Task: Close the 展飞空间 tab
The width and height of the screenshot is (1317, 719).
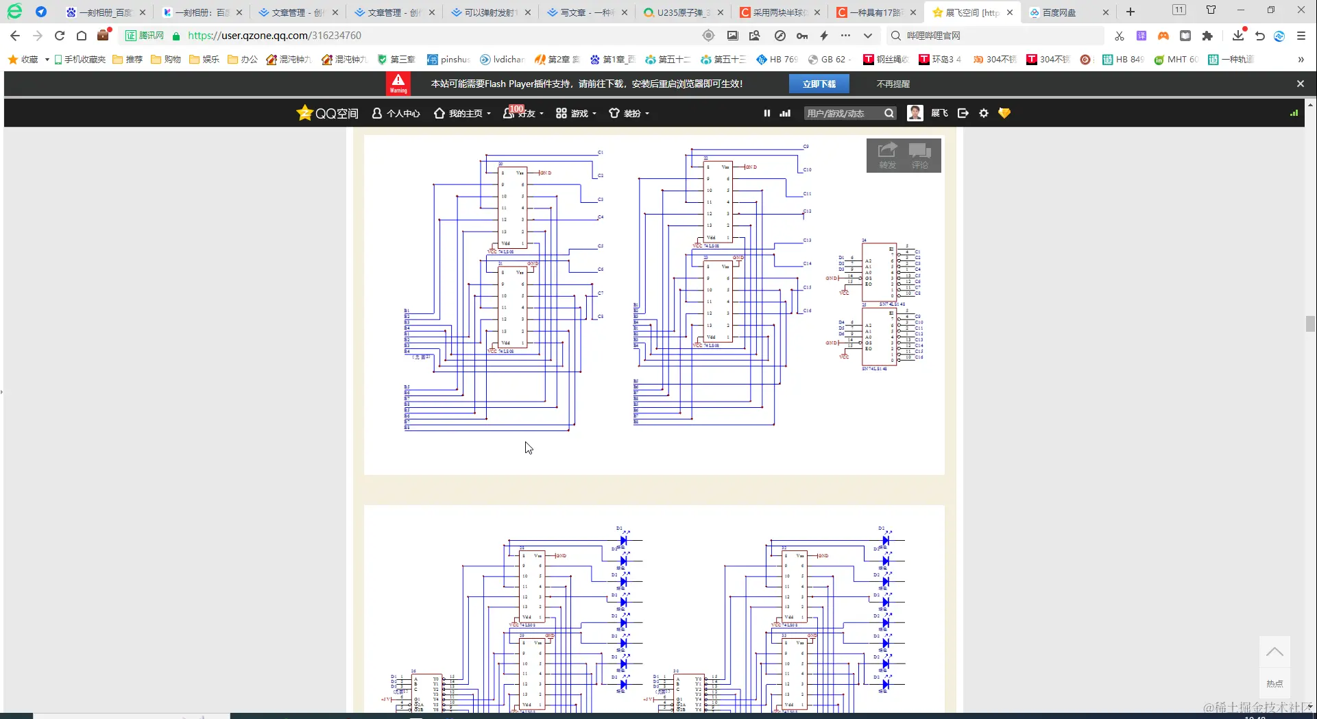Action: point(1010,12)
